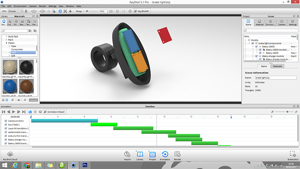The width and height of the screenshot is (300, 169).
Task: Open the Textures library tab icon
Action: click(x=28, y=23)
